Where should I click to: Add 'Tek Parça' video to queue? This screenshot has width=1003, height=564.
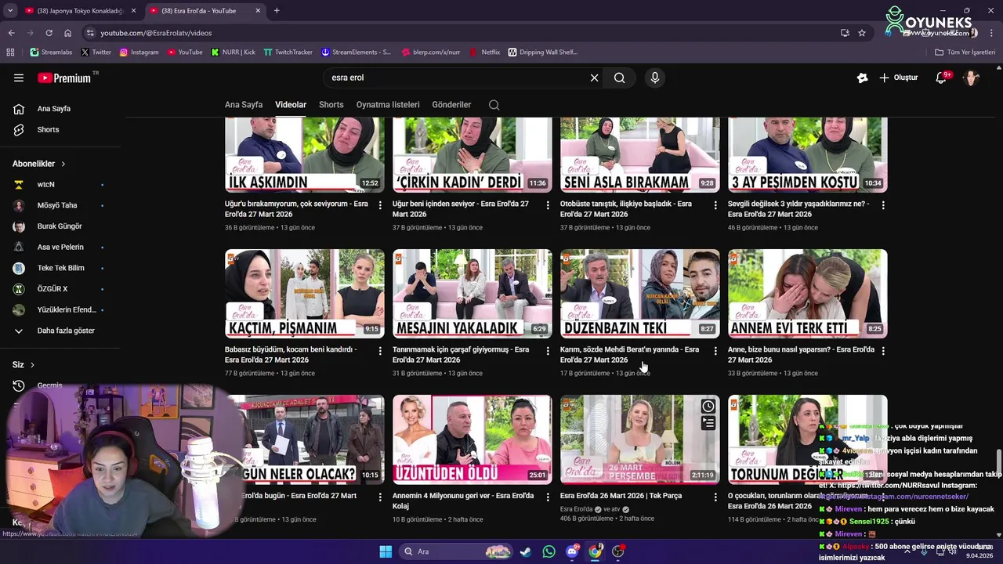(708, 424)
